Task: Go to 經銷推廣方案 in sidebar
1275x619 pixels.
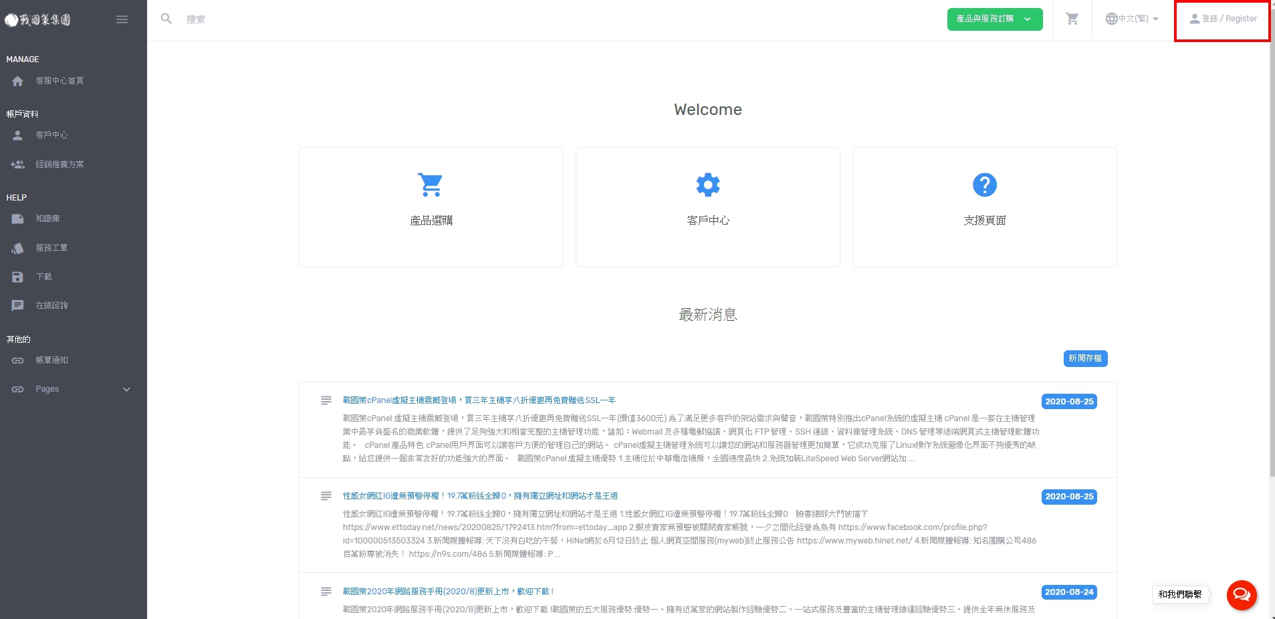Action: click(x=60, y=164)
